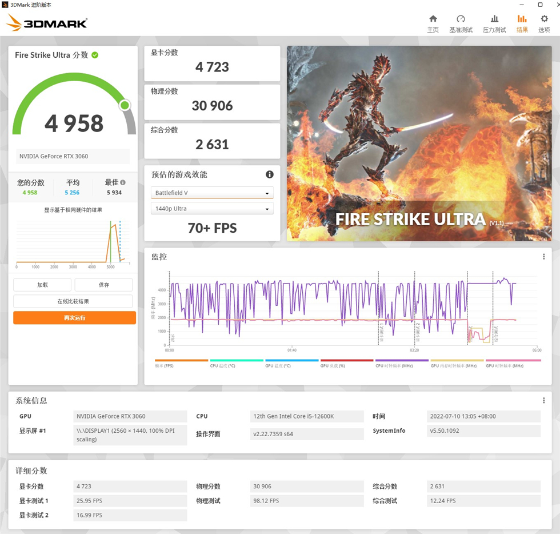Click the 在线比较结果 (Compare Online) button
The width and height of the screenshot is (560, 534).
pyautogui.click(x=74, y=301)
